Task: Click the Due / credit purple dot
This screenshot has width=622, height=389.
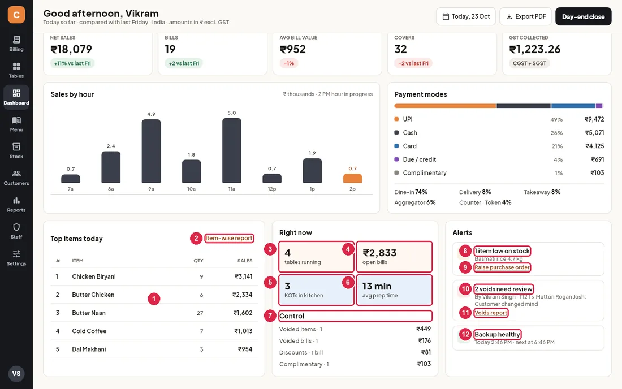Action: coord(396,159)
